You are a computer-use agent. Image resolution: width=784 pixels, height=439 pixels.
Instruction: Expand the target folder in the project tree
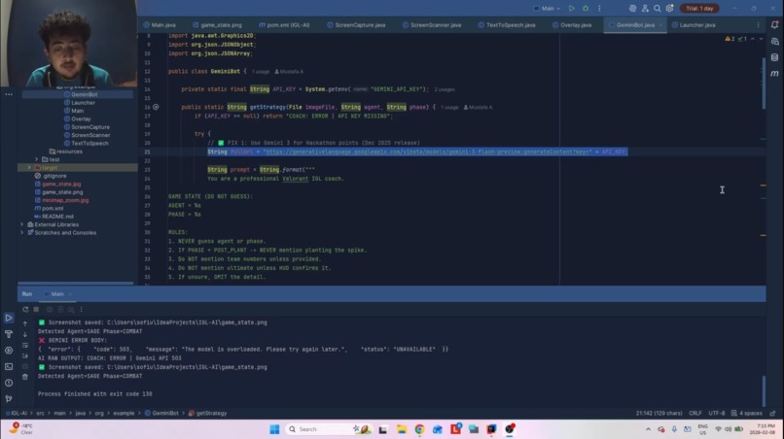coord(29,168)
